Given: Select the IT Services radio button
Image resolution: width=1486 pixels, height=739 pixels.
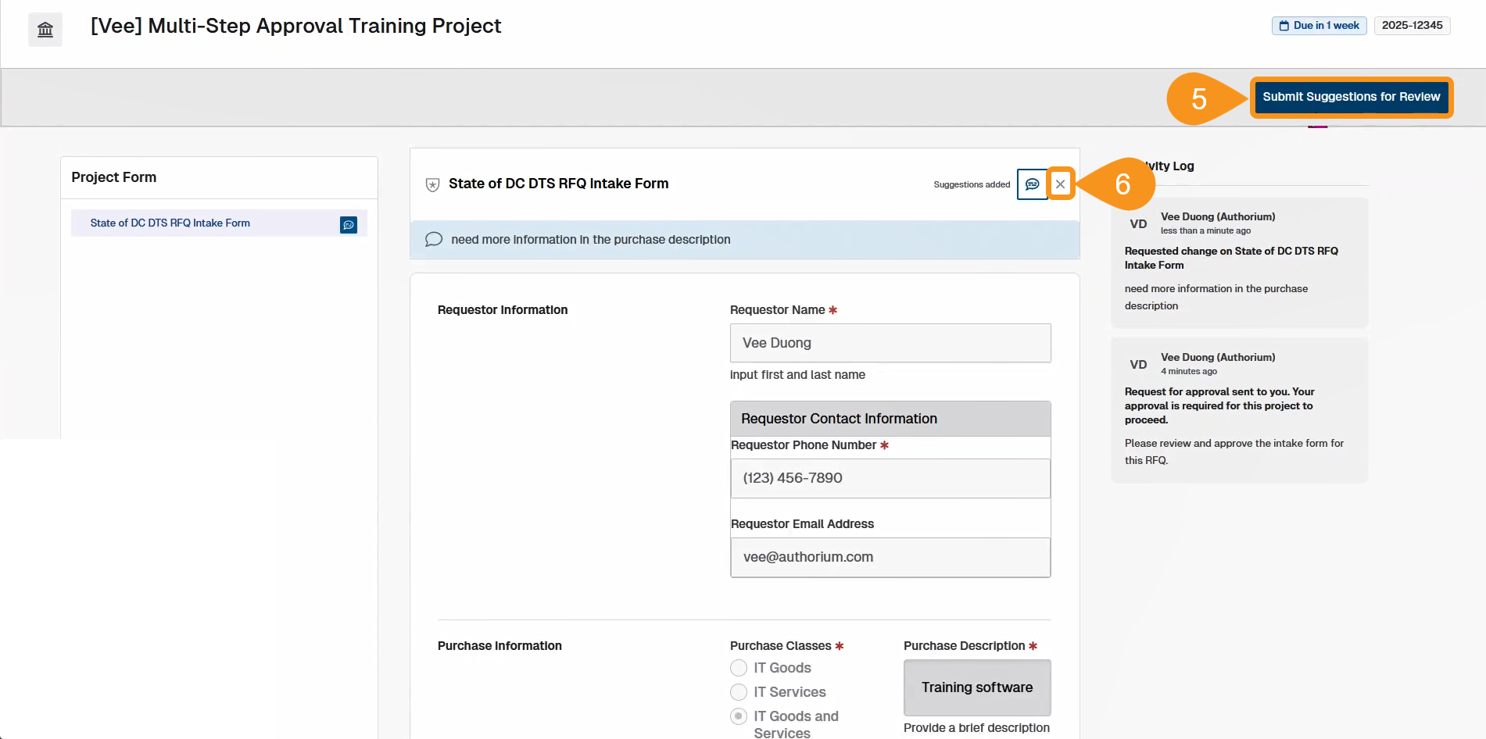Looking at the screenshot, I should (739, 692).
